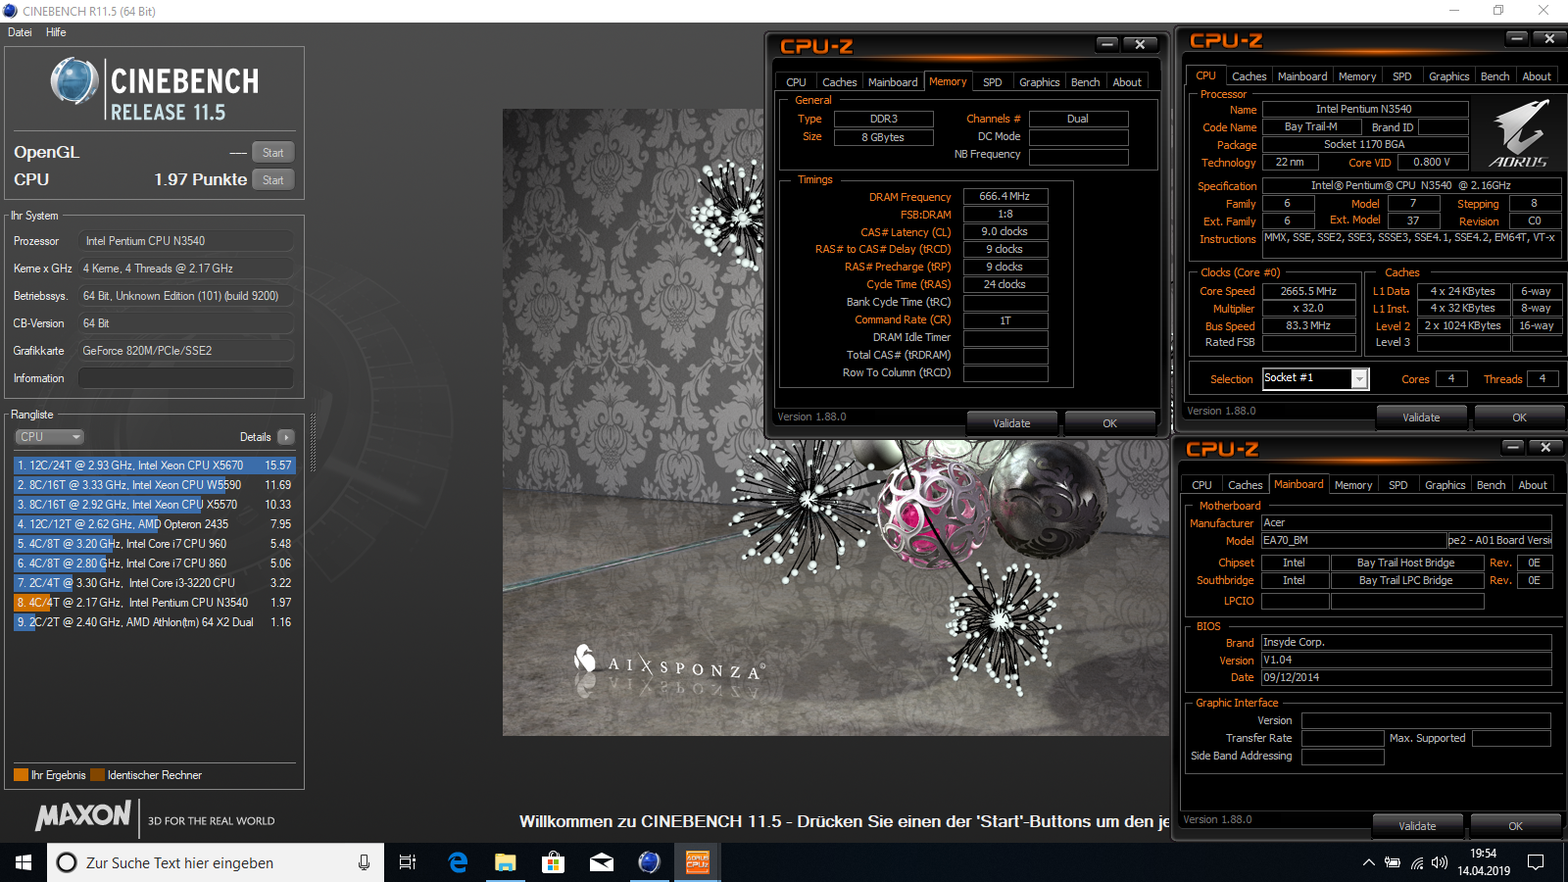Open Action Center notifications icon
The image size is (1568, 882).
(x=1536, y=862)
